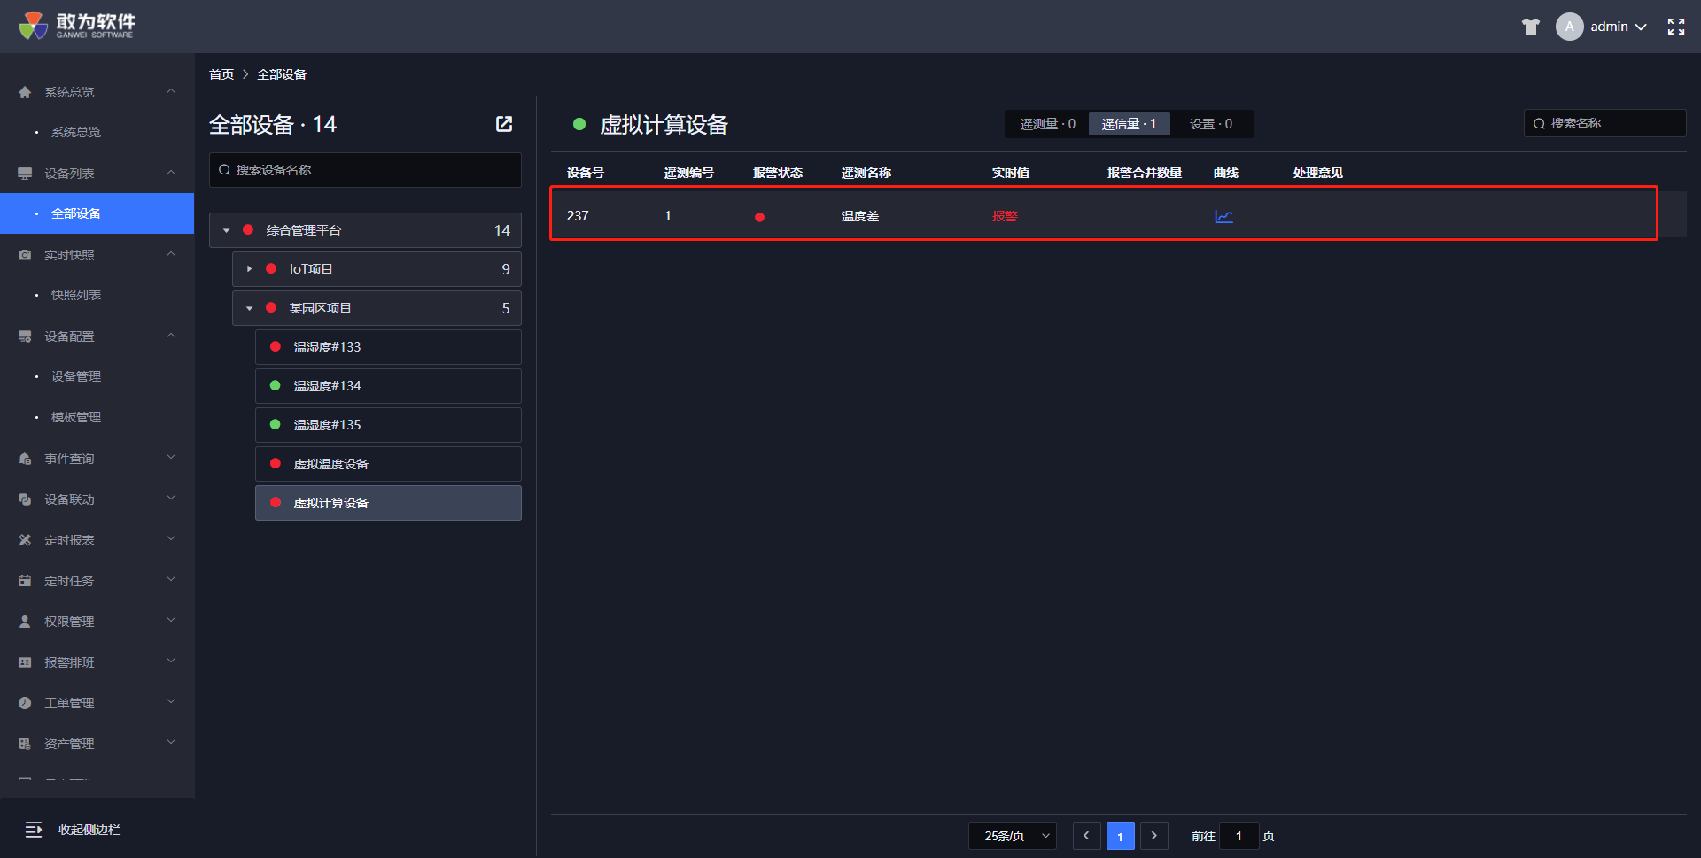Click the 首页 breadcrumb link
The height and width of the screenshot is (858, 1701).
coord(221,74)
